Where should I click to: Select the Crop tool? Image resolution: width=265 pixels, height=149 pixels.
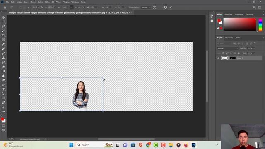point(3,35)
